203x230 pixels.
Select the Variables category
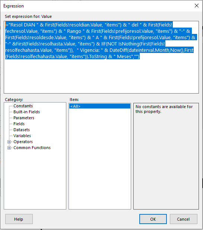22,136
